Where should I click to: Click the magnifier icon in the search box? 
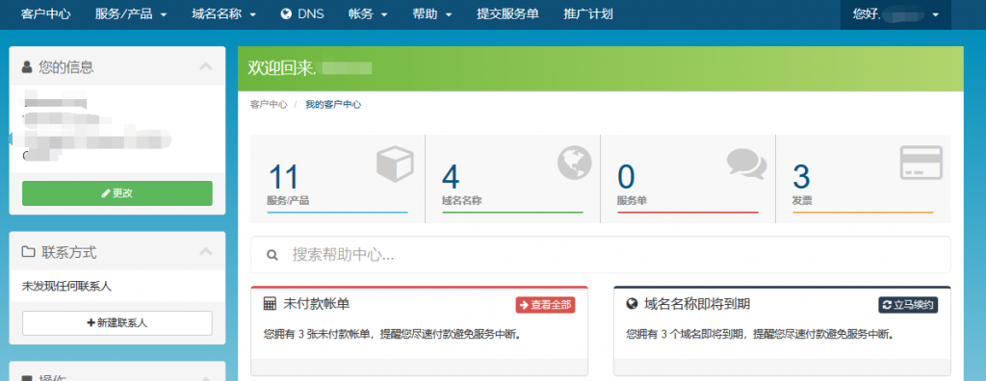tap(272, 255)
